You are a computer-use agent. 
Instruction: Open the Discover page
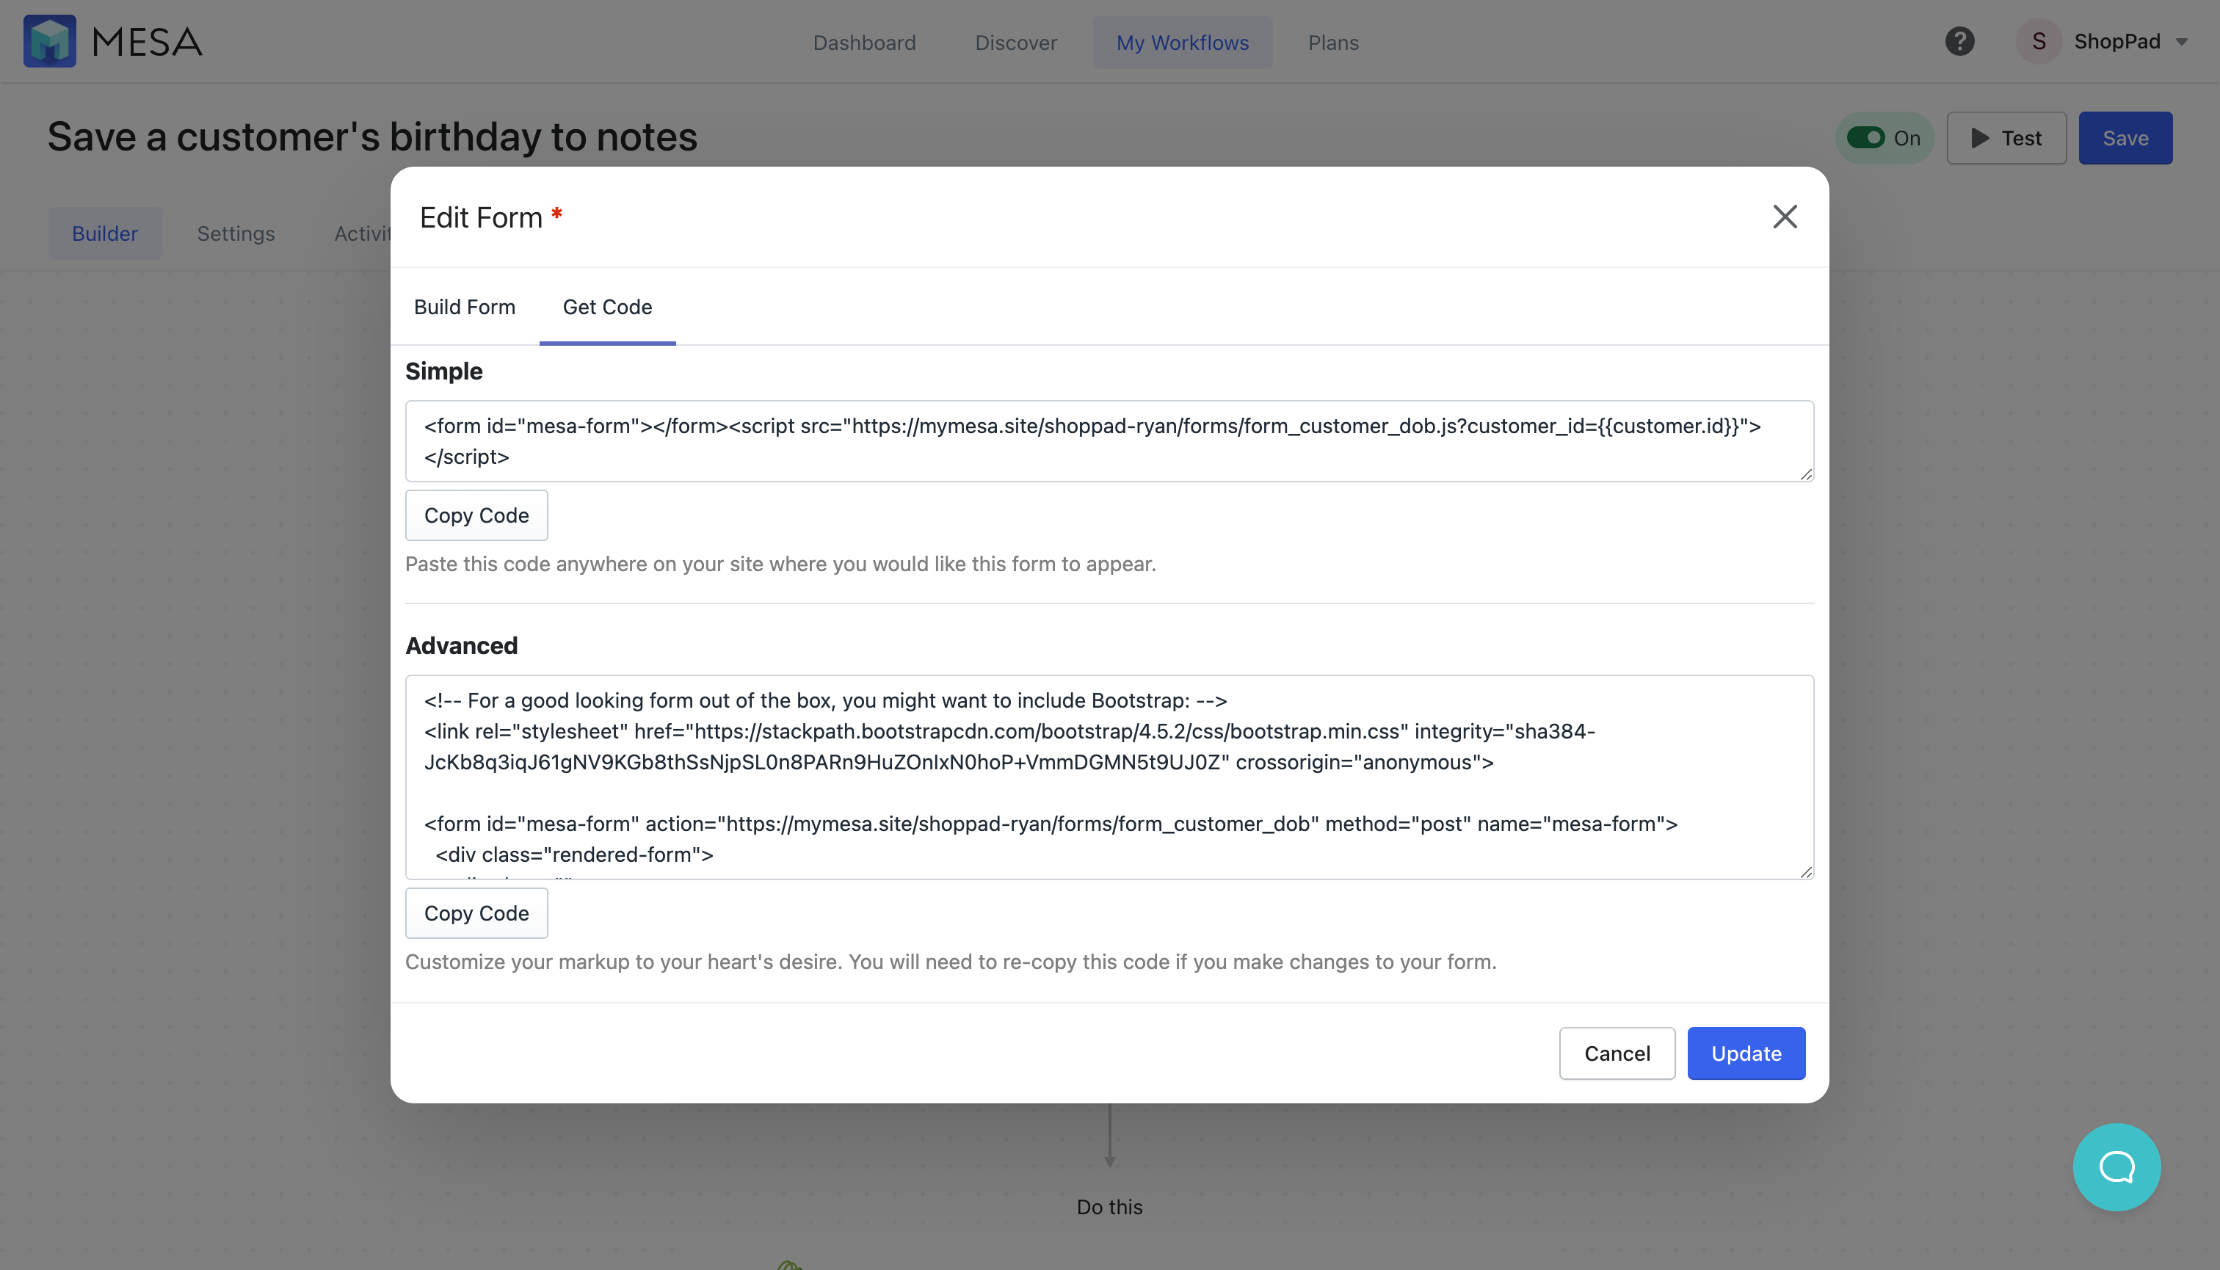point(1015,42)
